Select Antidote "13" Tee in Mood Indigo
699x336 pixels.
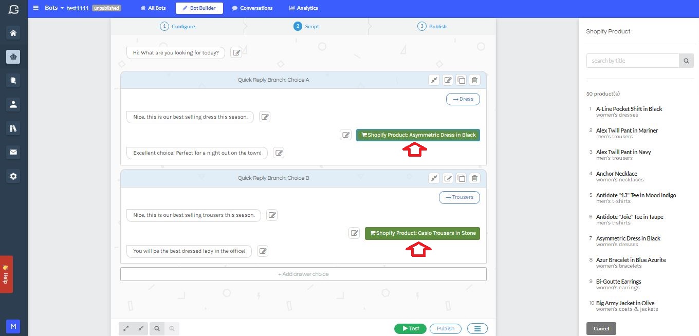pyautogui.click(x=636, y=195)
